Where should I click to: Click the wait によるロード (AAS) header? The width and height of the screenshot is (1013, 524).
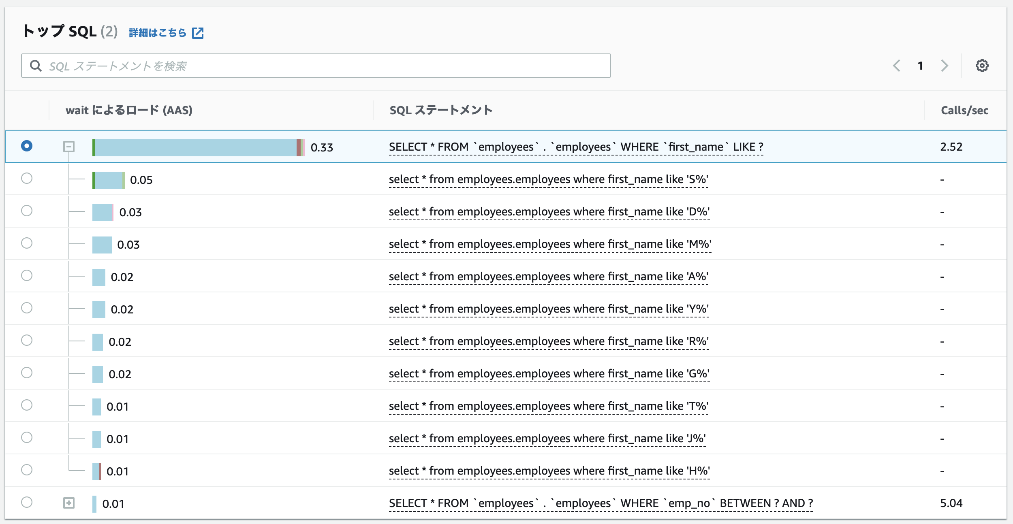pyautogui.click(x=129, y=110)
